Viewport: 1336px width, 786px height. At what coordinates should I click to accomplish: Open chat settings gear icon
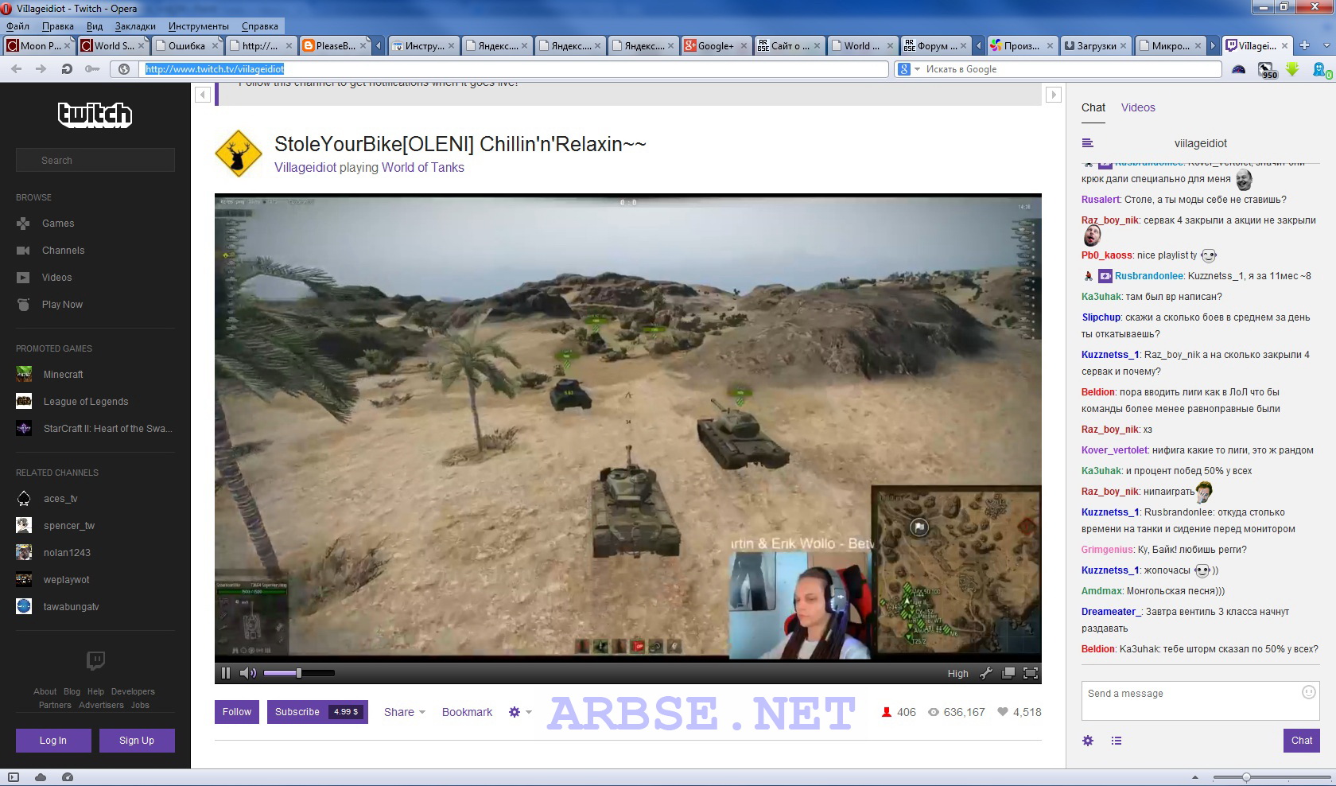coord(1088,741)
